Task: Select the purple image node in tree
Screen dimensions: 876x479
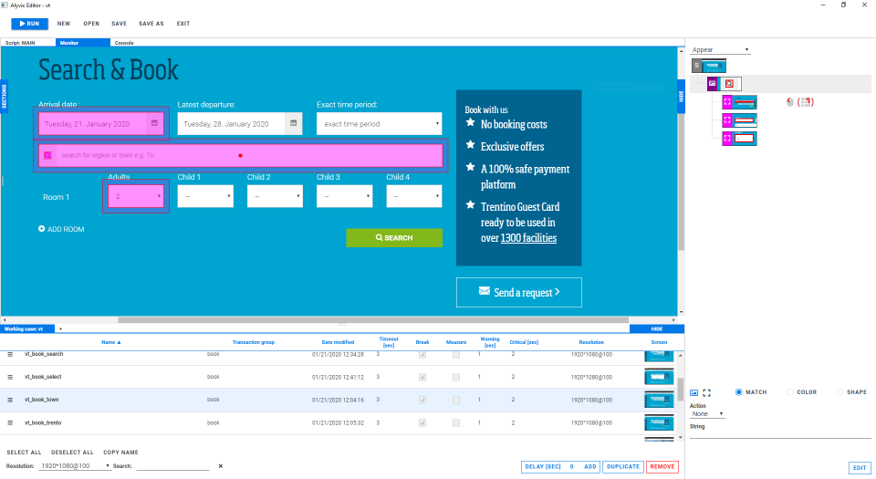Action: click(724, 84)
